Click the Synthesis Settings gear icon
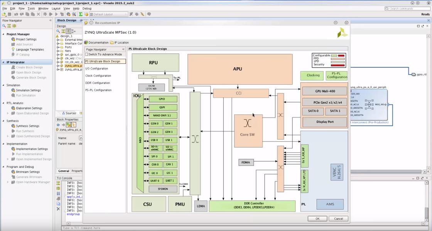Screen dimensions: 432x231 13,126
